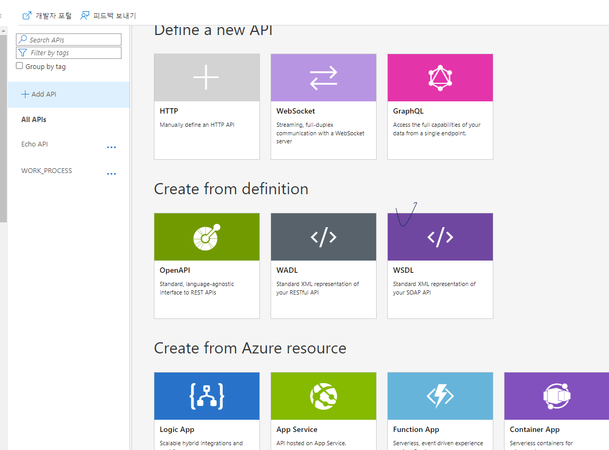
Task: Click the sidebar scroll up arrow
Action: coord(4,30)
